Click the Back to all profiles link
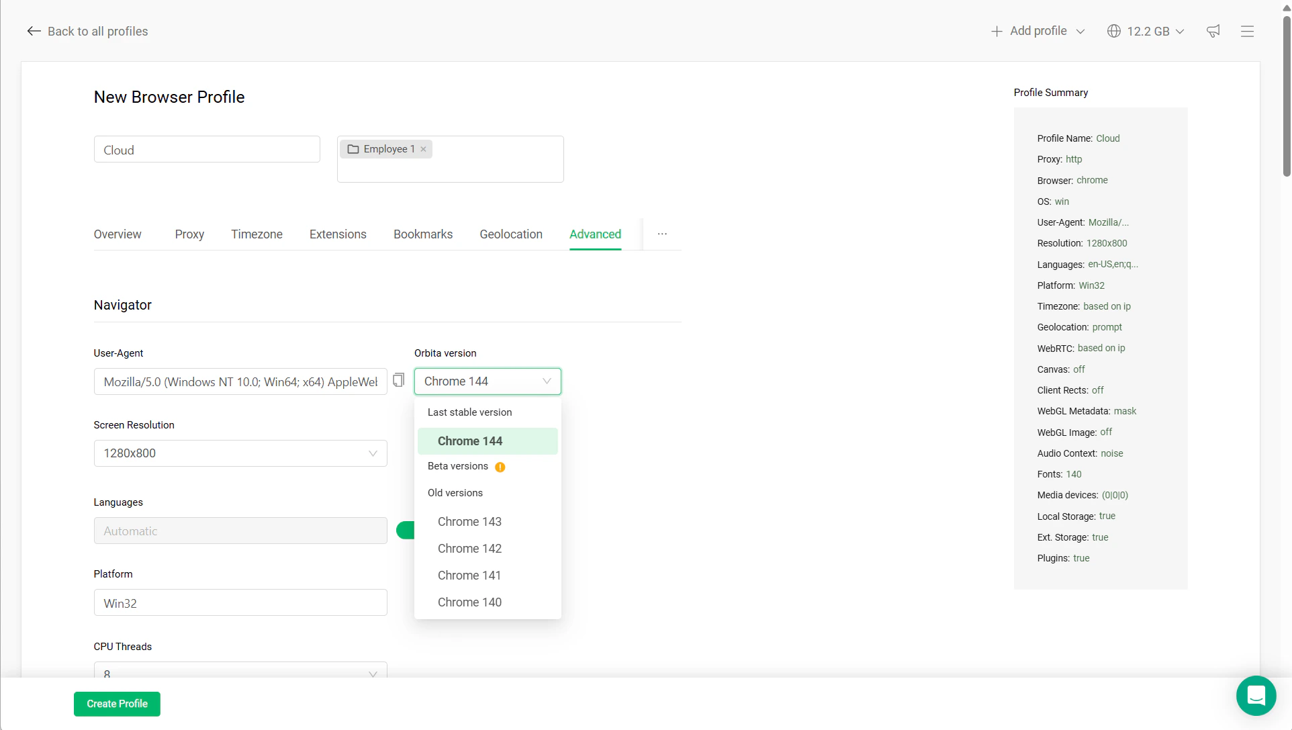 tap(97, 31)
